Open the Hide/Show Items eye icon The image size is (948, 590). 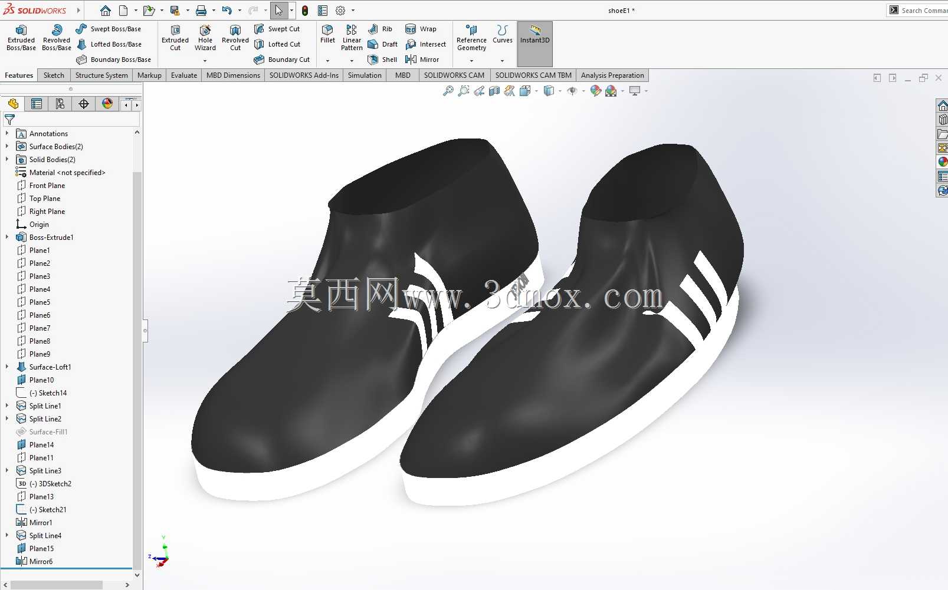(572, 91)
